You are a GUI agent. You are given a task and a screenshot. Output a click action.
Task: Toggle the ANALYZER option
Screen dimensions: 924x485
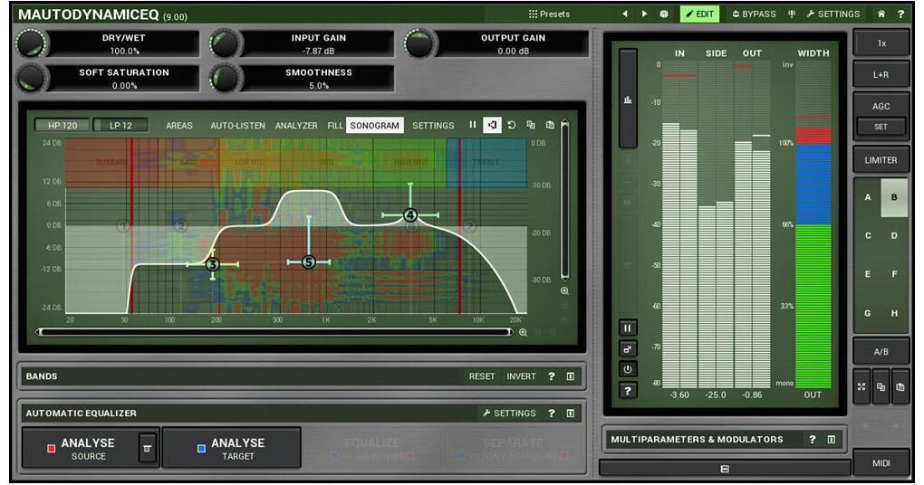pyautogui.click(x=296, y=126)
